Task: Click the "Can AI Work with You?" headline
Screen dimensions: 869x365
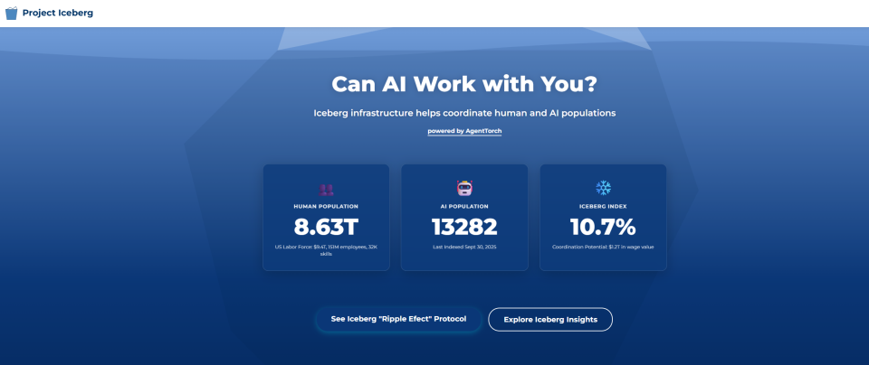Action: pos(464,84)
